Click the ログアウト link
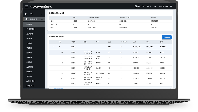 tap(169, 6)
